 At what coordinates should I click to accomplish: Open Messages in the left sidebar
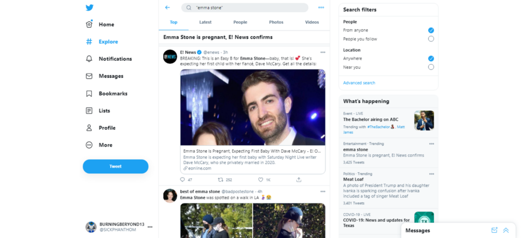click(104, 76)
